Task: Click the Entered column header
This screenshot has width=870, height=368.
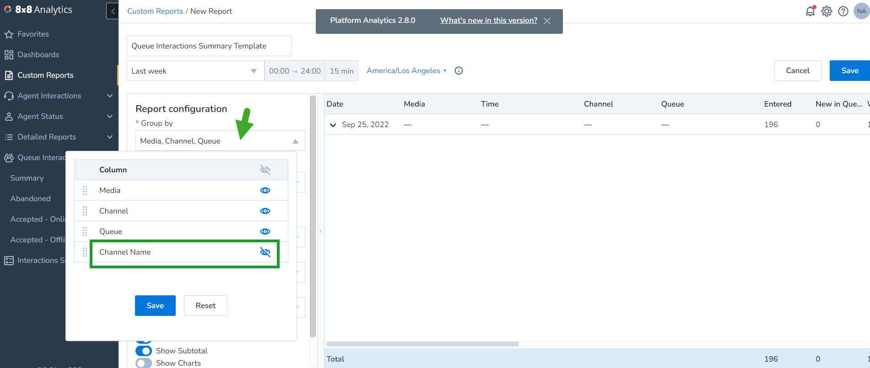Action: coord(778,104)
